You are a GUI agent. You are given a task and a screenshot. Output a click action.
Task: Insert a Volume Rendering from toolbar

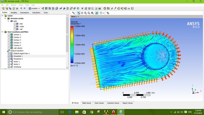[x=56, y=9]
